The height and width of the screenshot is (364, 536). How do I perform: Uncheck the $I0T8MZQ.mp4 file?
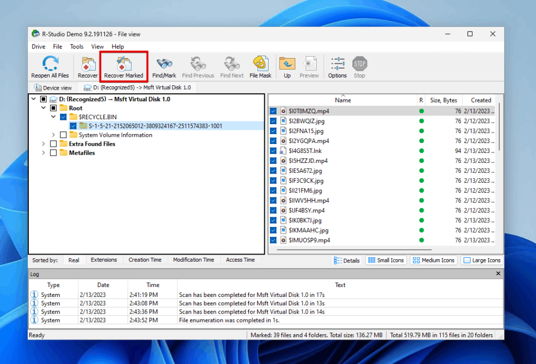pyautogui.click(x=273, y=111)
